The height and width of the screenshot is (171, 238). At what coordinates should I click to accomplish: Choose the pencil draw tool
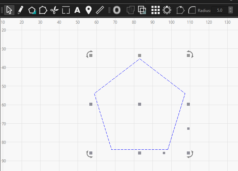click(21, 10)
